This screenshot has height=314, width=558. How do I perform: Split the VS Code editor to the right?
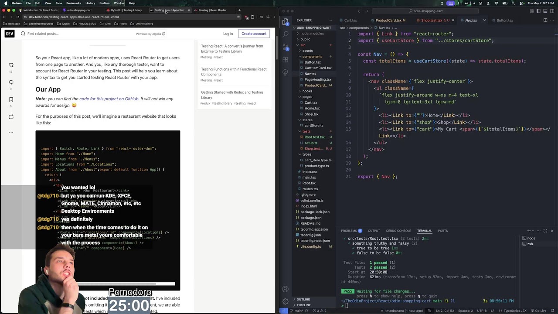click(545, 20)
